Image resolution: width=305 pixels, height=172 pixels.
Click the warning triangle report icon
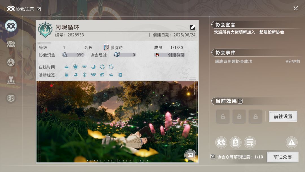291,142
